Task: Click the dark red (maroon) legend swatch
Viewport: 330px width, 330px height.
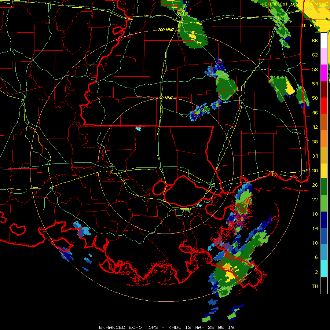Action: (324, 89)
